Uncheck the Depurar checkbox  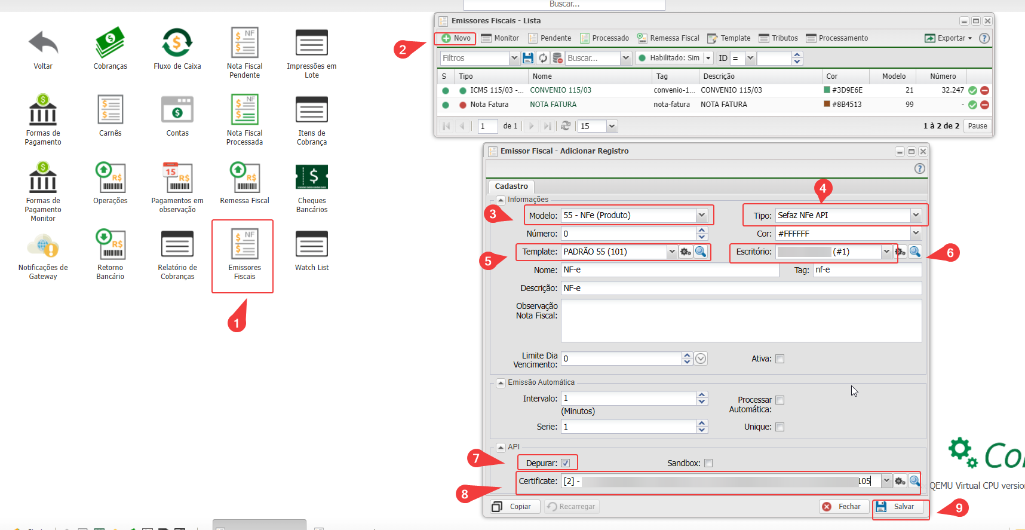pos(565,463)
